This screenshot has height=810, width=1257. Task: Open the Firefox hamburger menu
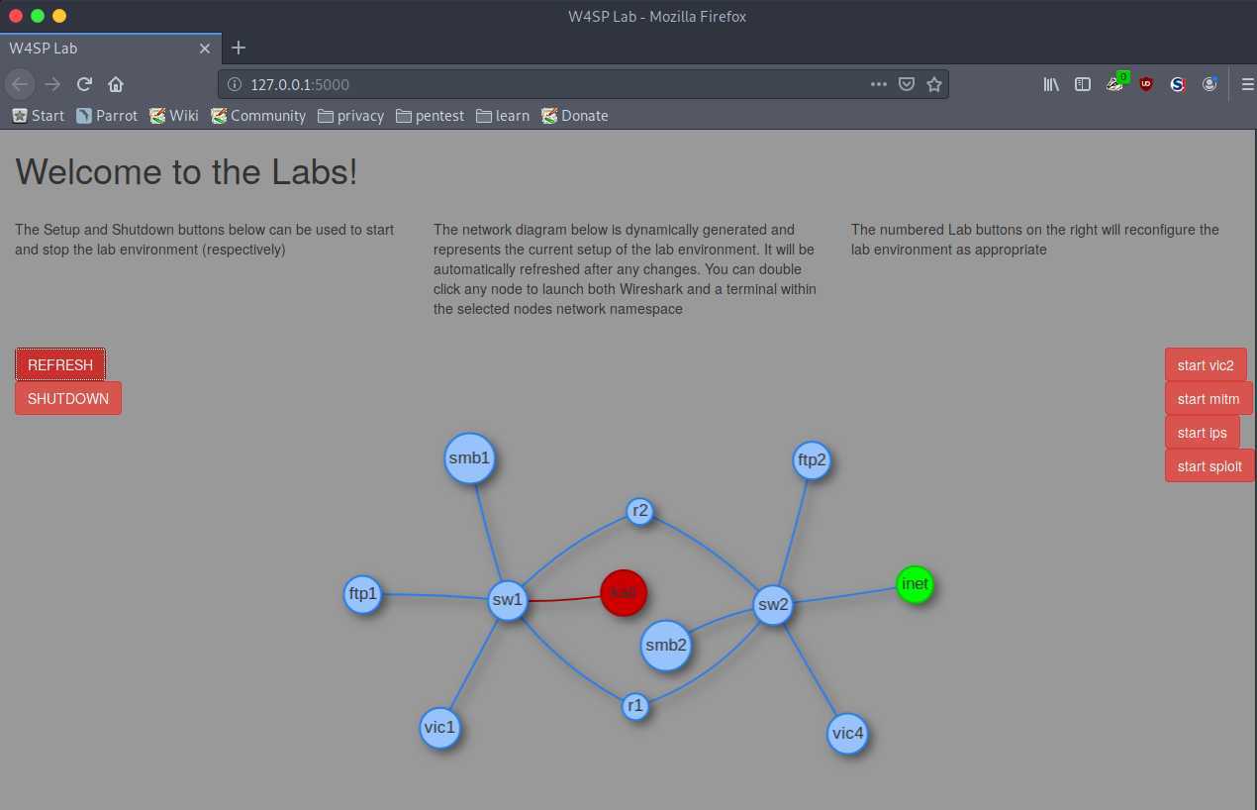pyautogui.click(x=1248, y=84)
